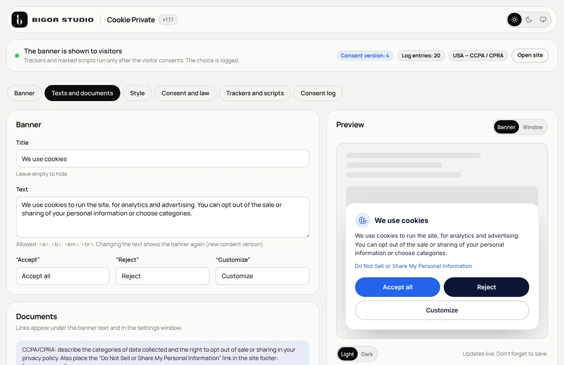Click the preview Customize button

[442, 310]
